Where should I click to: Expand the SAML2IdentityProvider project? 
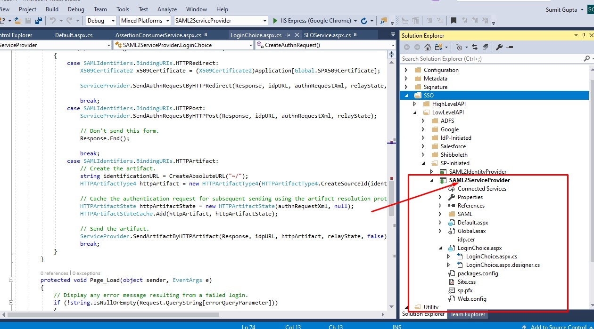432,172
